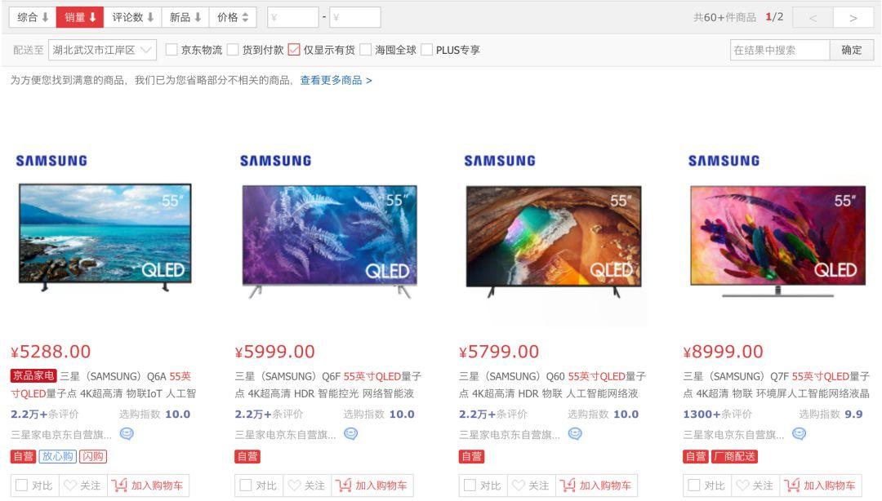
Task: Click chat icon for Q6A seller
Action: pos(127,434)
